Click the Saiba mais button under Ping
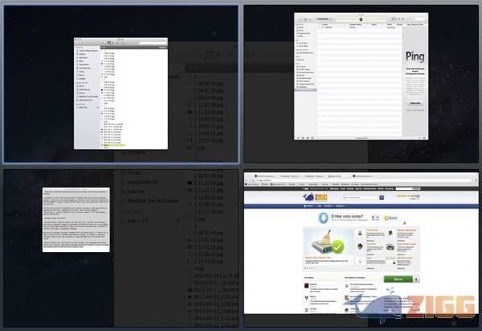 (x=414, y=103)
